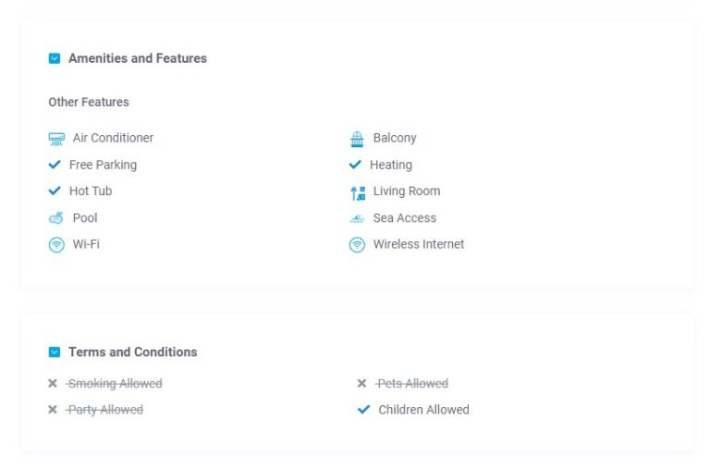Click the Hot Tub checkmark

tap(55, 191)
